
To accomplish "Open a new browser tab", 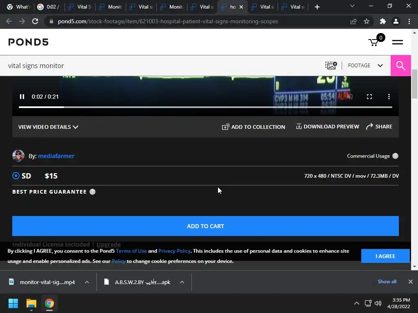I will coord(317,7).
